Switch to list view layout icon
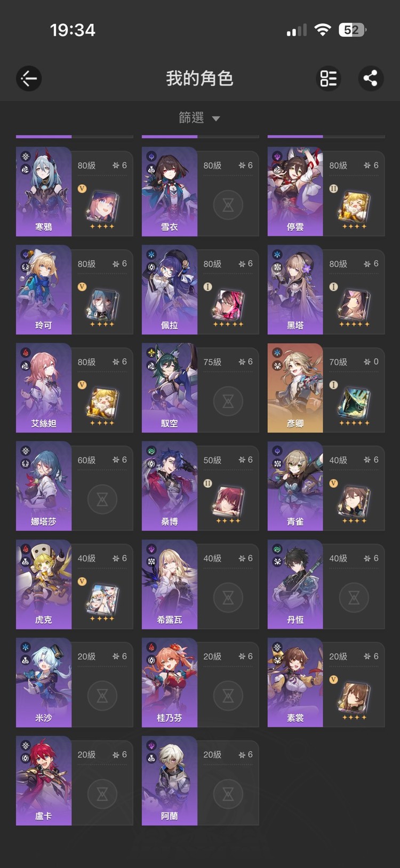400x868 pixels. tap(329, 78)
